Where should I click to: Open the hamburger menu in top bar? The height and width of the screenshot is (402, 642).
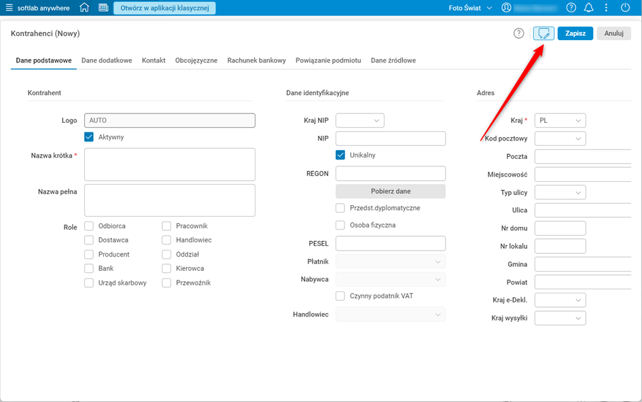point(10,8)
